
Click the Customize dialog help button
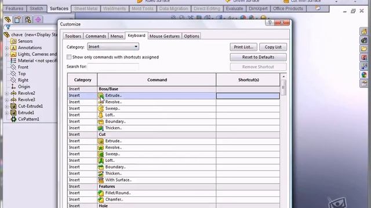[270, 23]
